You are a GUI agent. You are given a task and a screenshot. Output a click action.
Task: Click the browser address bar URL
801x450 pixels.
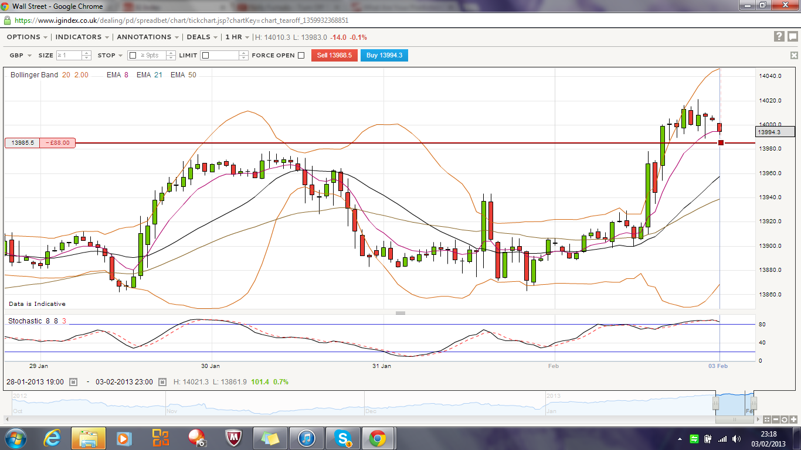181,20
